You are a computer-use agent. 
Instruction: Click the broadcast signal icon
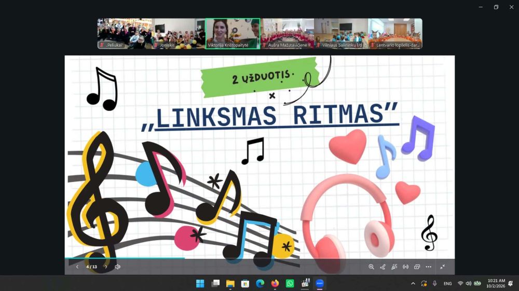coord(405,267)
